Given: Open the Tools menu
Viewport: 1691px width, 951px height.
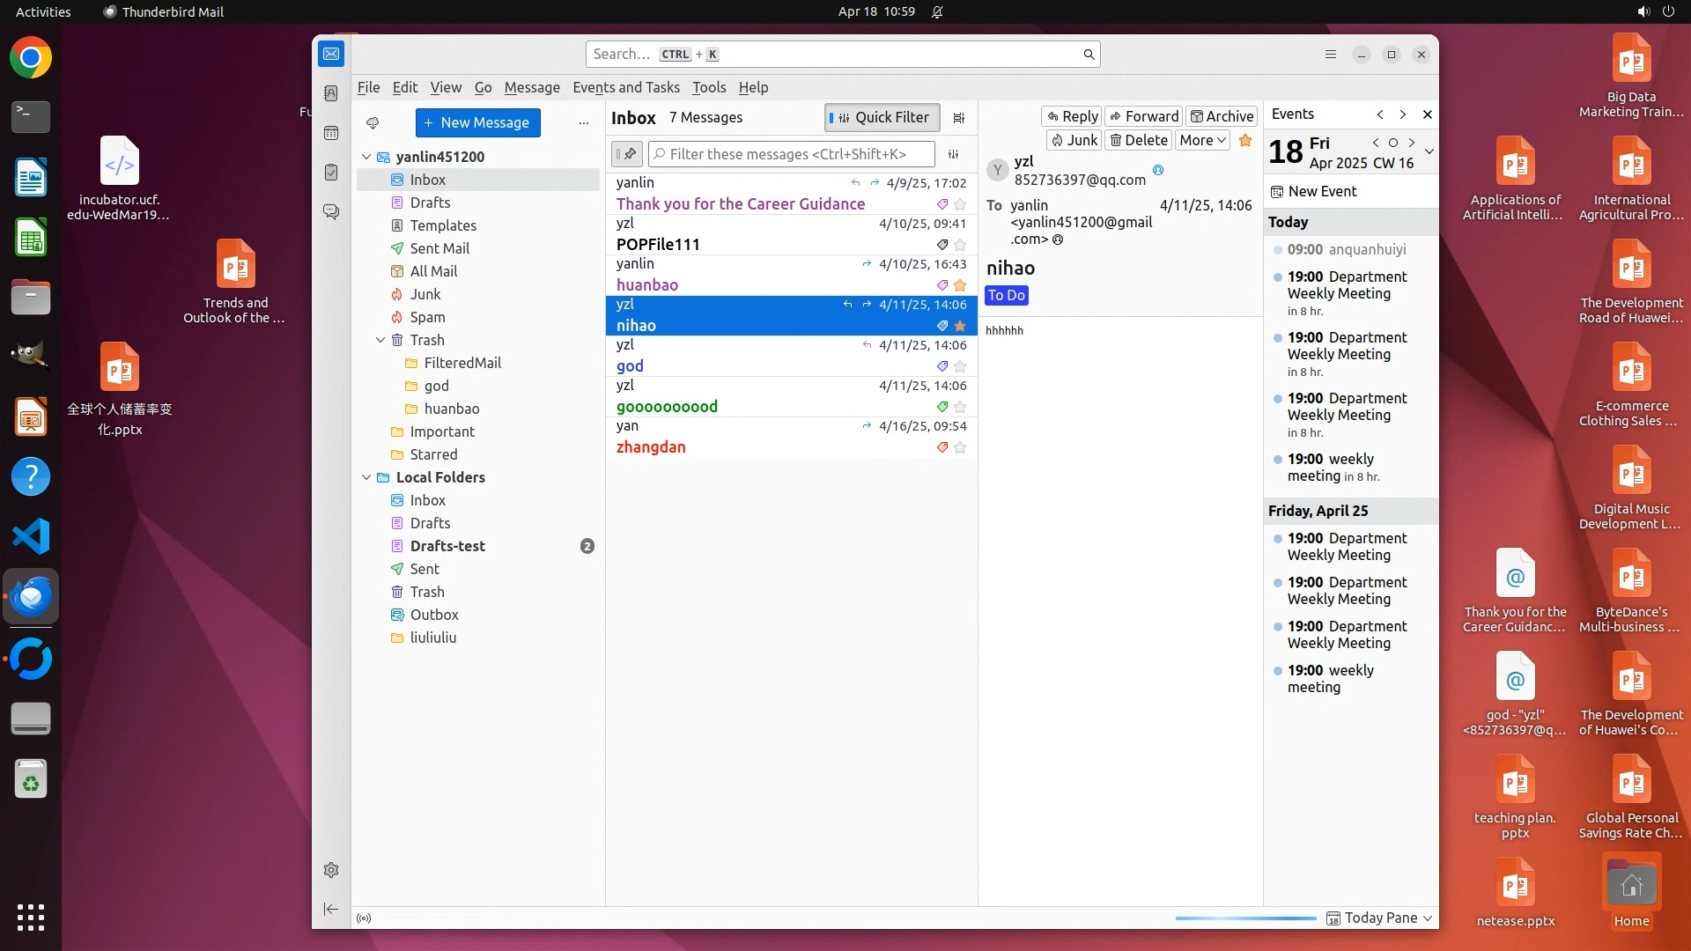Looking at the screenshot, I should pos(708,87).
